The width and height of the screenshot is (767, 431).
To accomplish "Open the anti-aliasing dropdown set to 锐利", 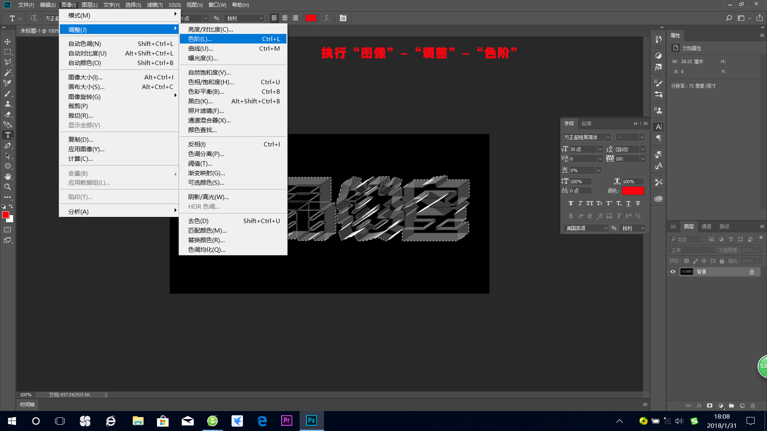I will [x=244, y=18].
